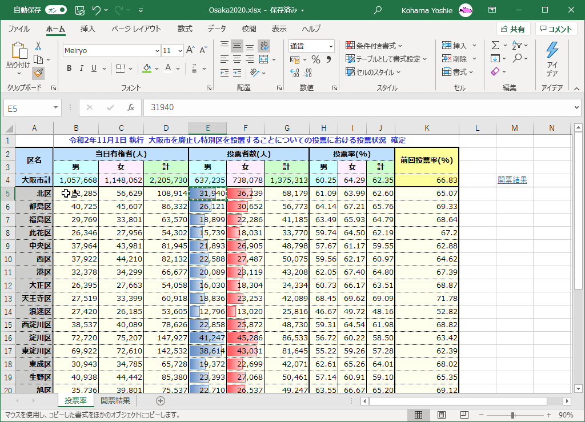This screenshot has height=422, width=585.
Task: Click the Cut scissors icon
Action: (38, 46)
